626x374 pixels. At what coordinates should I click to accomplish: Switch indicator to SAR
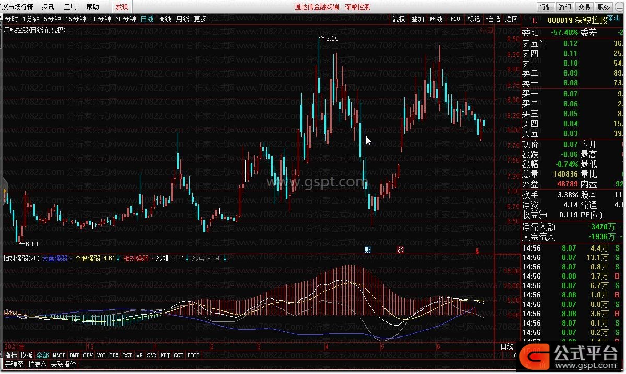[152, 355]
